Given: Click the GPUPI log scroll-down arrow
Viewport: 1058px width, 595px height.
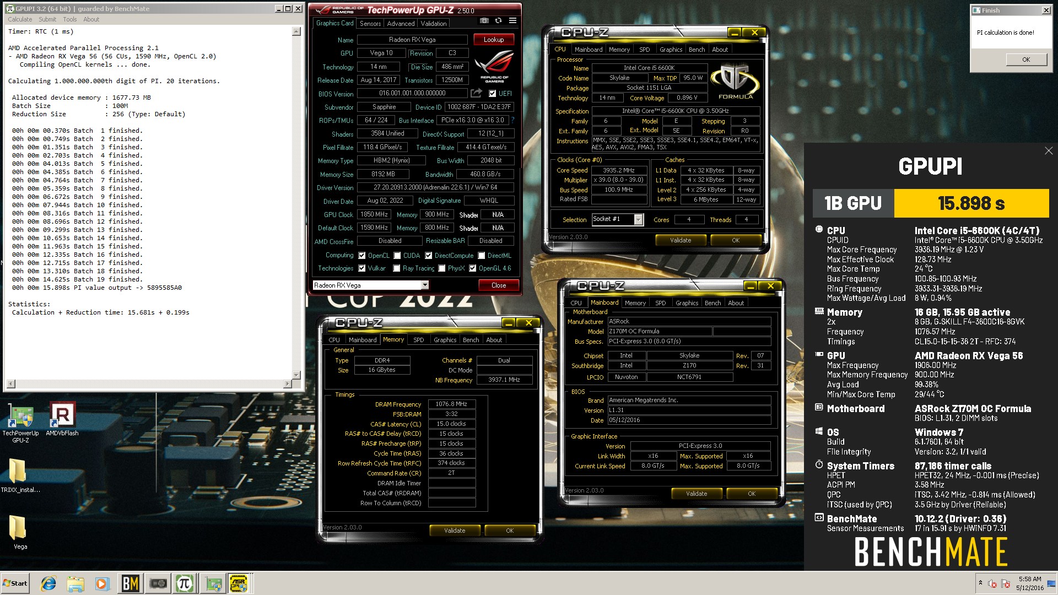Looking at the screenshot, I should (x=296, y=375).
